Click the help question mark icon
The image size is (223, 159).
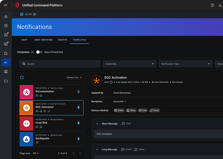click(x=212, y=5)
